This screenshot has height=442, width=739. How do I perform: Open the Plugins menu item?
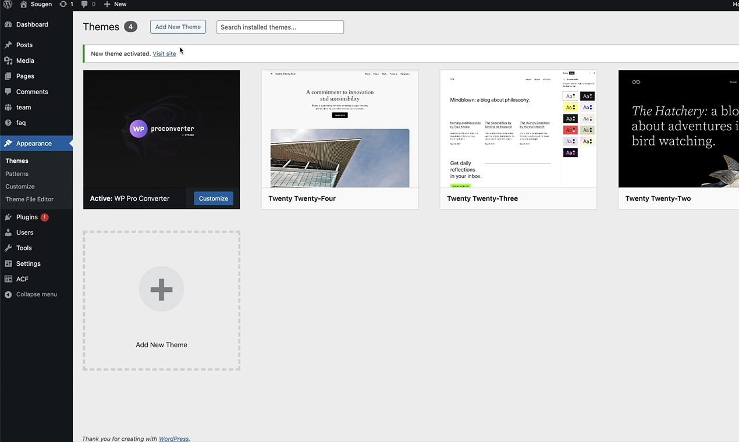(37, 217)
